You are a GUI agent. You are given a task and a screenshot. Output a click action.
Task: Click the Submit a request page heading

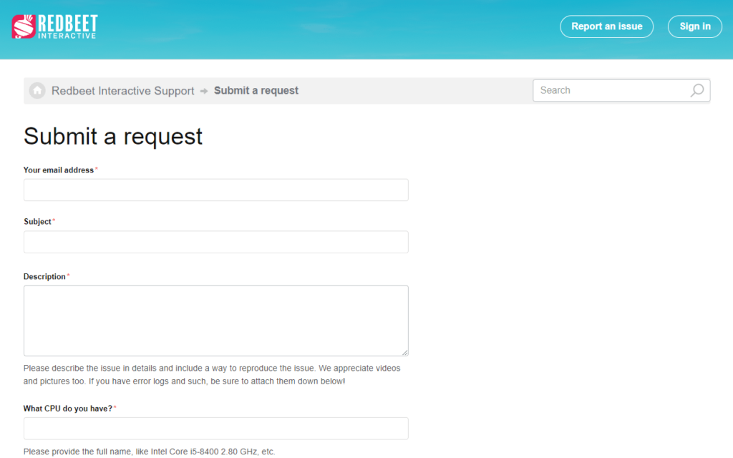point(113,137)
